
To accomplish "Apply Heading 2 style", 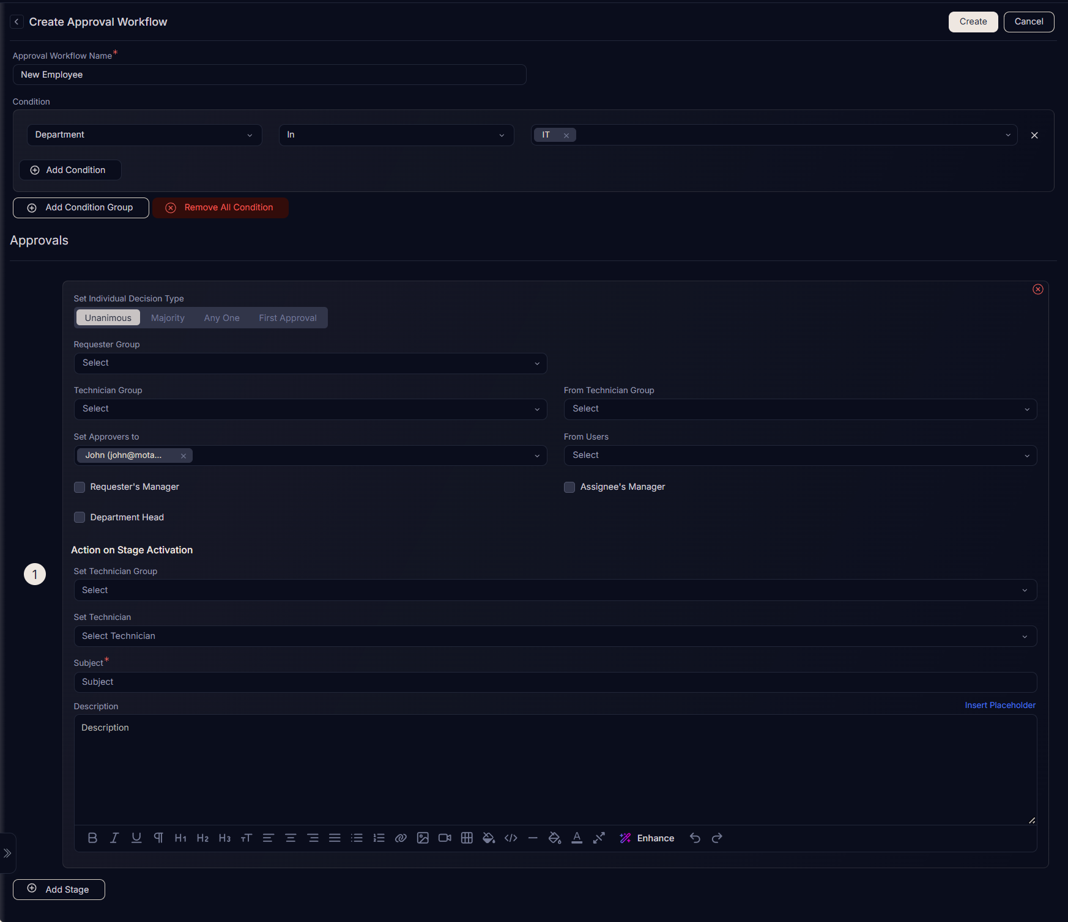I will click(x=202, y=838).
